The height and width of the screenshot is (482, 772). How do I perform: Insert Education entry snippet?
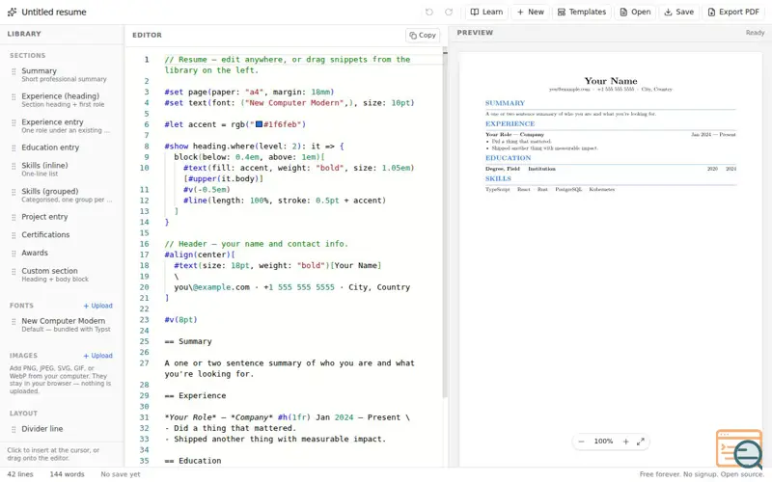click(x=62, y=147)
